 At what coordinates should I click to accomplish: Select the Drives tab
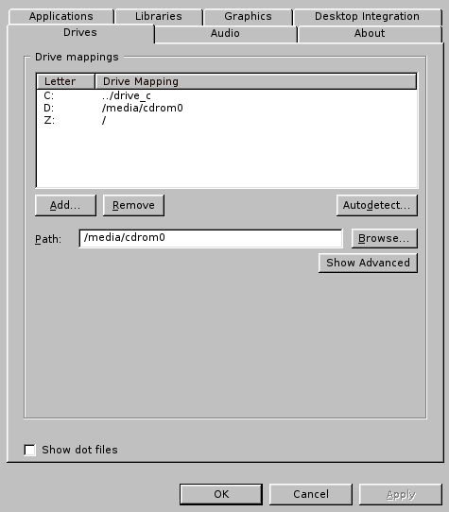80,33
